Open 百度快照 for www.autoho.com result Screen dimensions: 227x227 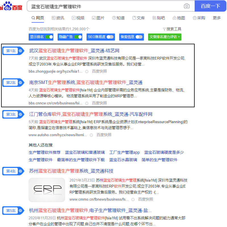104,135
